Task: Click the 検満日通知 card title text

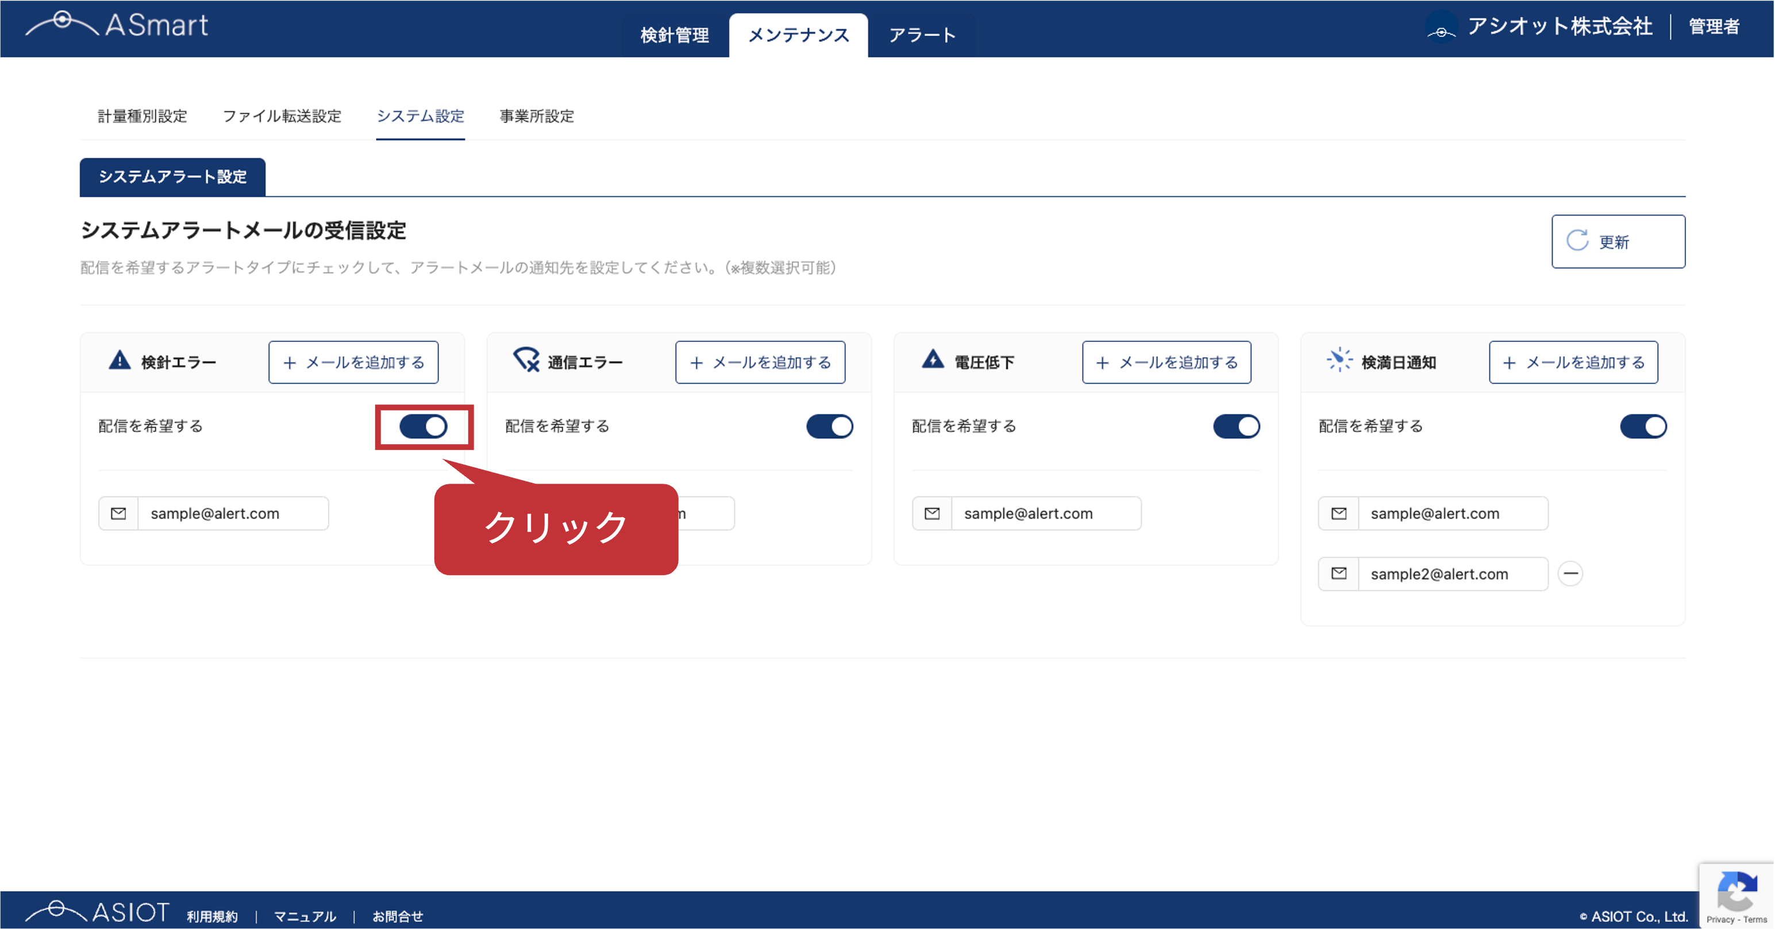Action: click(x=1399, y=363)
